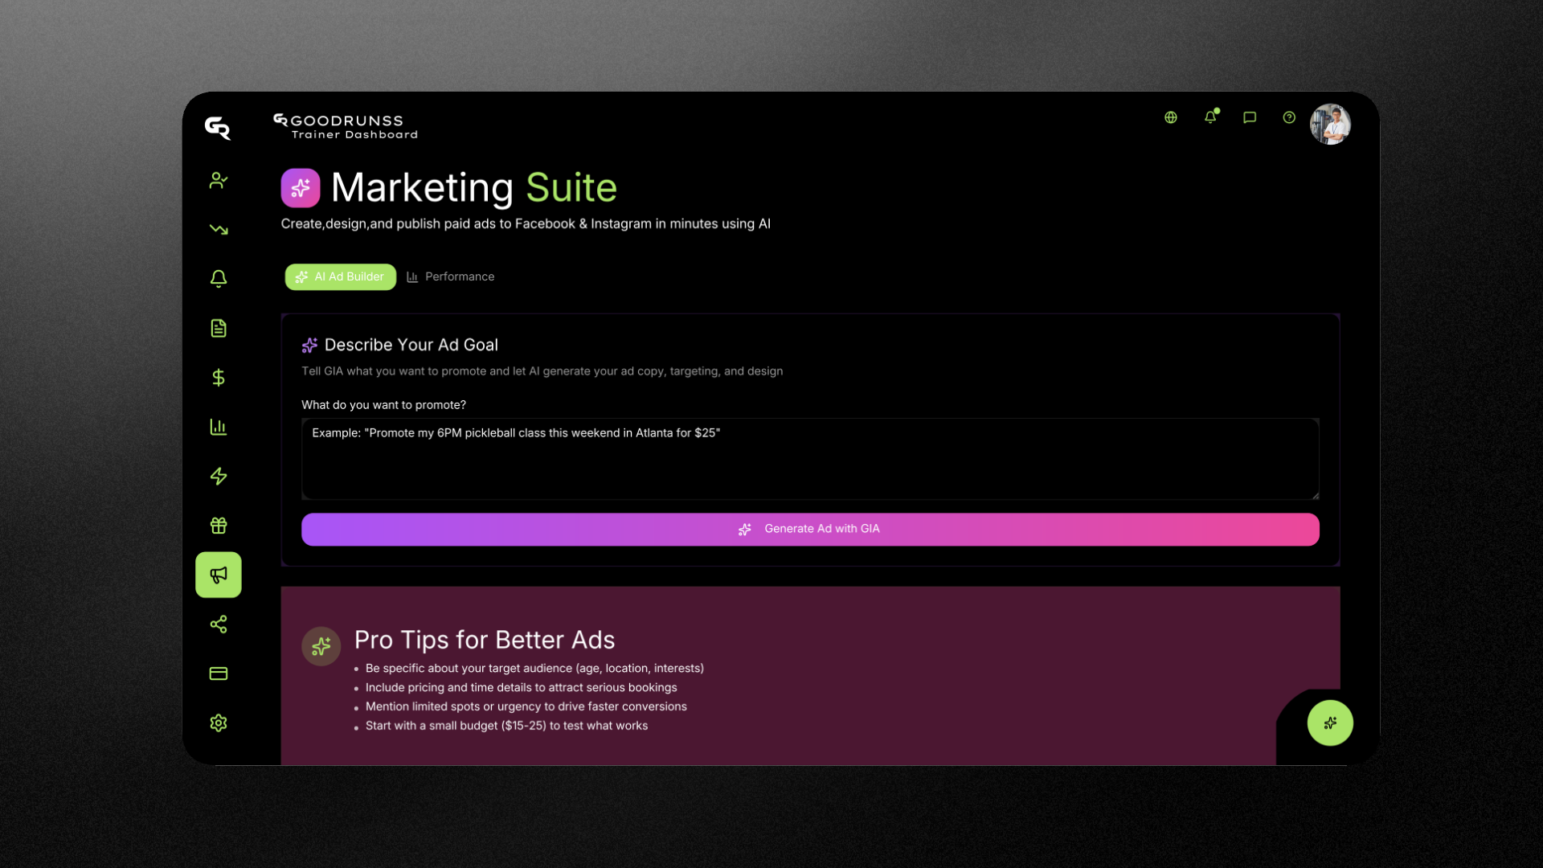Switch to the Performance tab
Viewport: 1543px width, 868px height.
pos(451,276)
